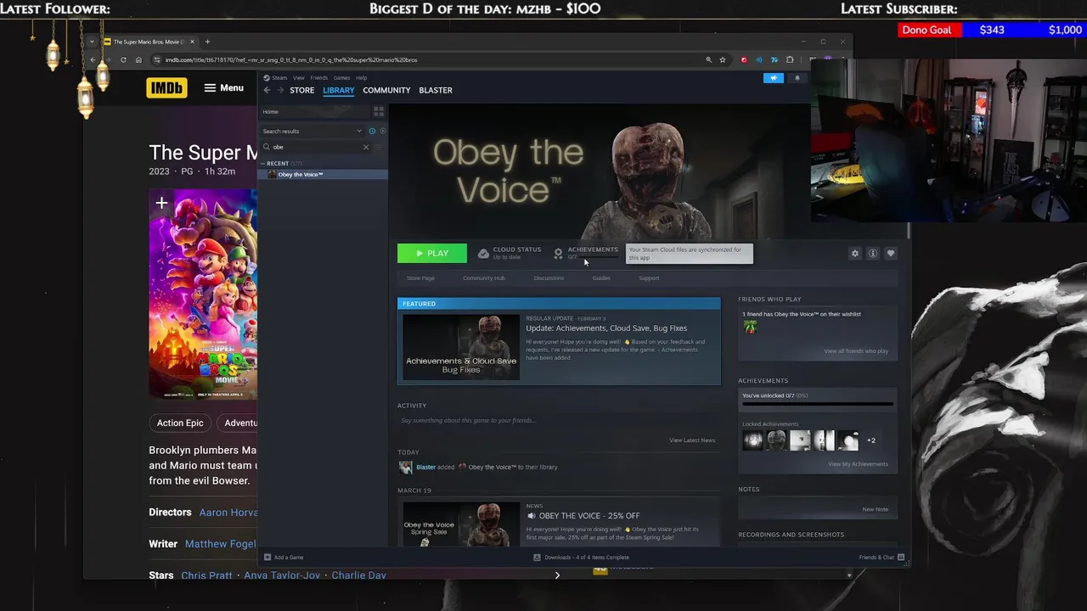The height and width of the screenshot is (611, 1087).
Task: Click Add a Game
Action: pyautogui.click(x=284, y=558)
